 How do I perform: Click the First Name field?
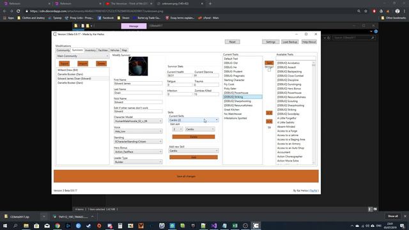[x=138, y=84]
